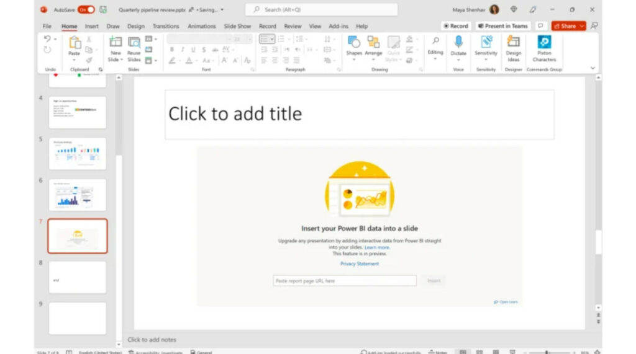Select slide 5 thumbnail
The height and width of the screenshot is (354, 636).
[x=78, y=154]
